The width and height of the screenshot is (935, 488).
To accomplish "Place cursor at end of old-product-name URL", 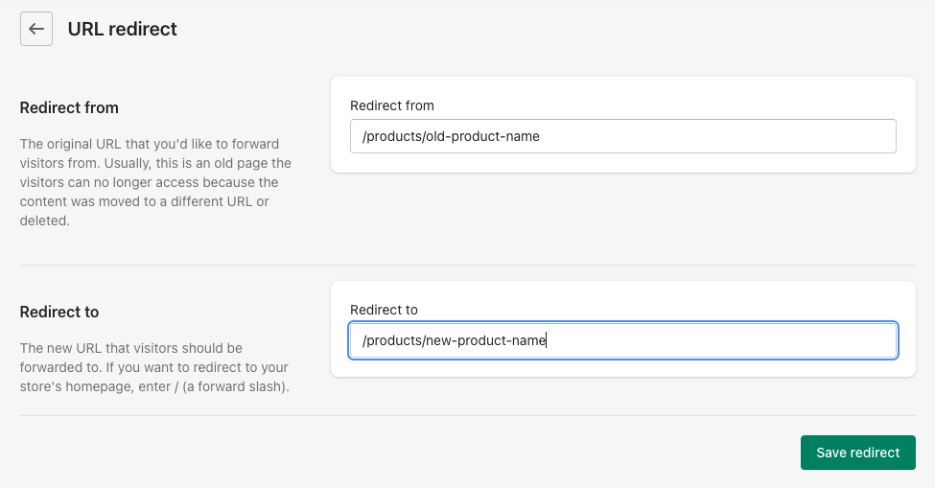I will [541, 136].
